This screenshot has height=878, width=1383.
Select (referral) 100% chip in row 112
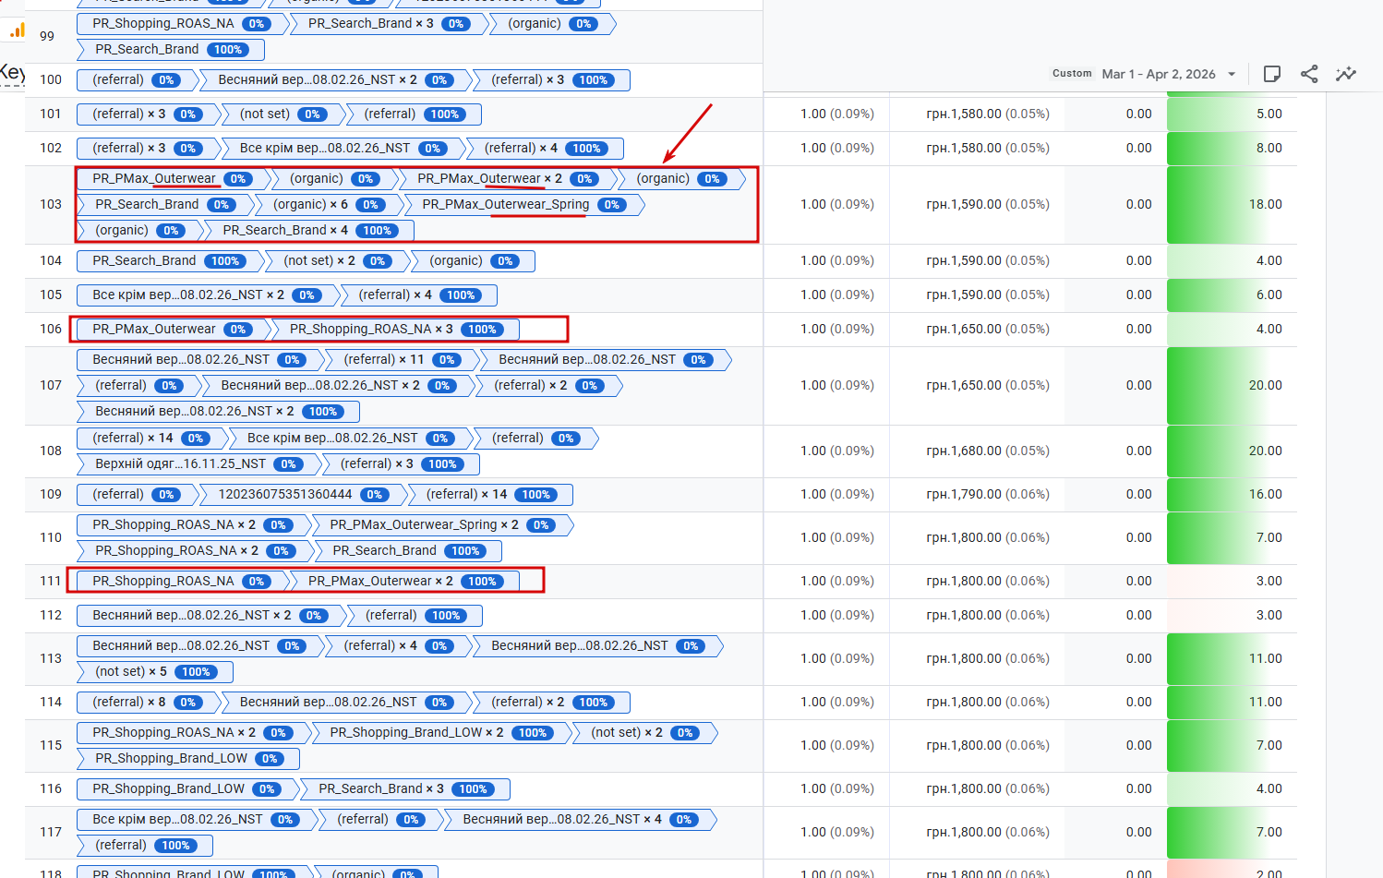point(415,616)
